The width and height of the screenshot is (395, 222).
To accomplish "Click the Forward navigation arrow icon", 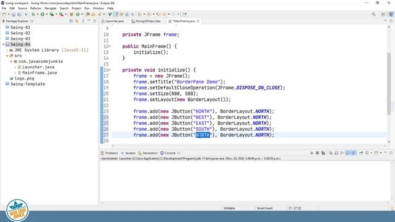I will click(x=173, y=14).
